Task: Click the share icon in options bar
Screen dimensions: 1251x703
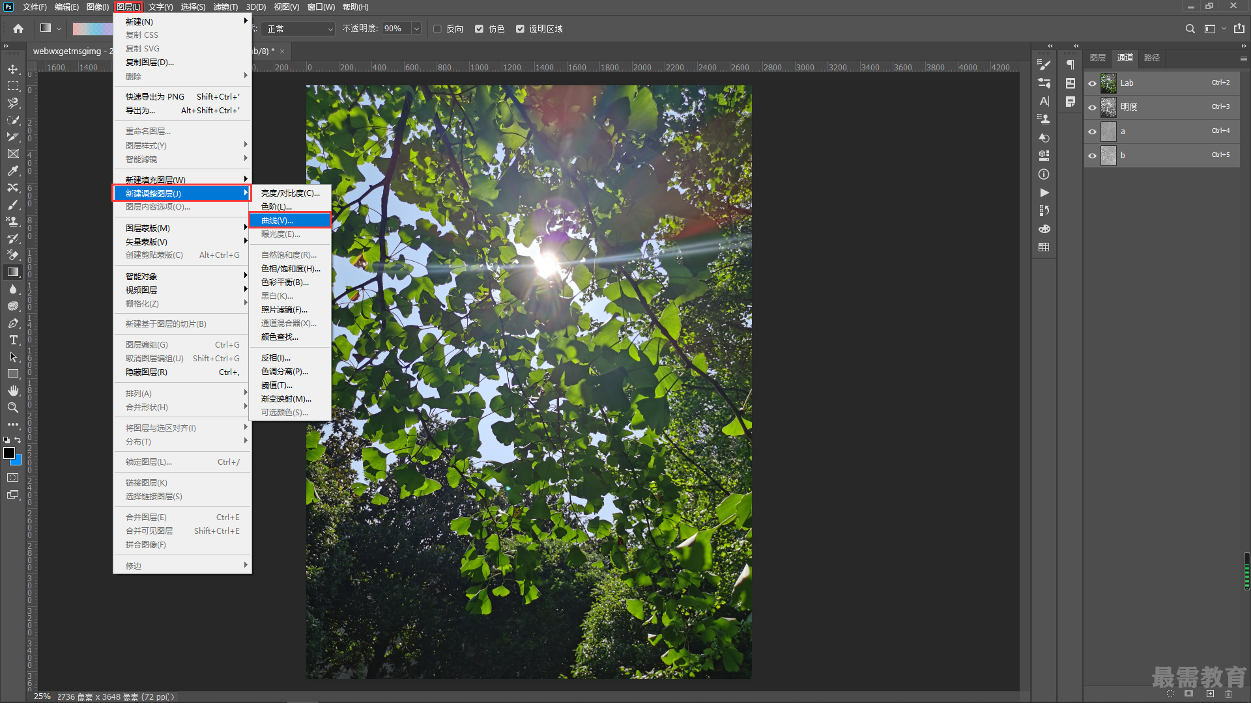Action: (1239, 29)
